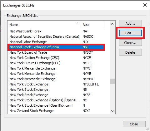Clone the selected exchange entry
This screenshot has width=150, height=131.
click(x=130, y=43)
